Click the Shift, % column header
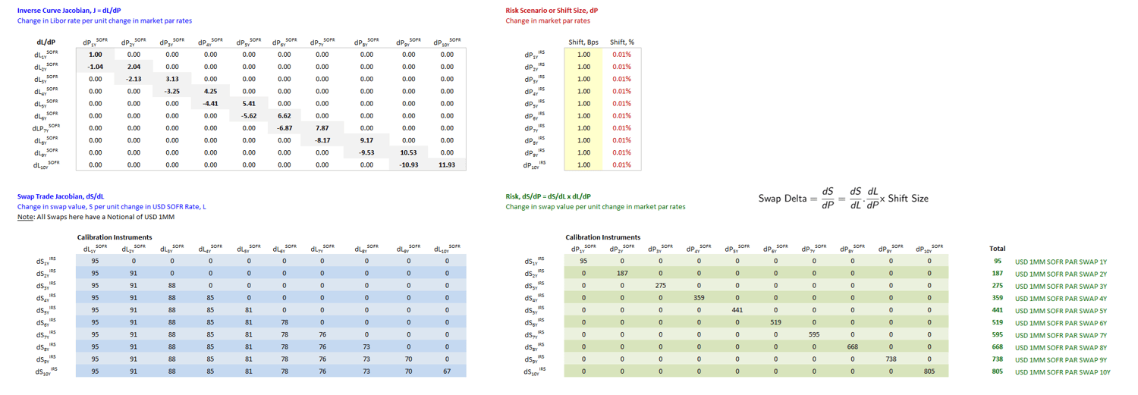This screenshot has height=395, width=1138. (622, 42)
